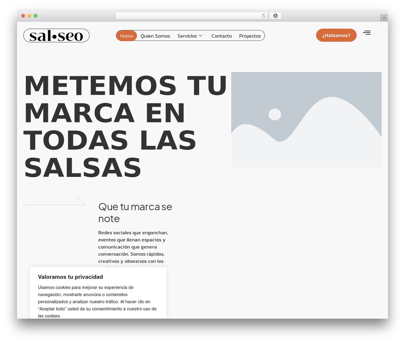405x343 pixels.
Task: Click the placeholder hero image
Action: point(306,120)
